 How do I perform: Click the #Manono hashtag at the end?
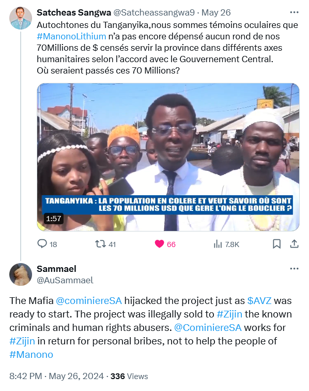32,355
